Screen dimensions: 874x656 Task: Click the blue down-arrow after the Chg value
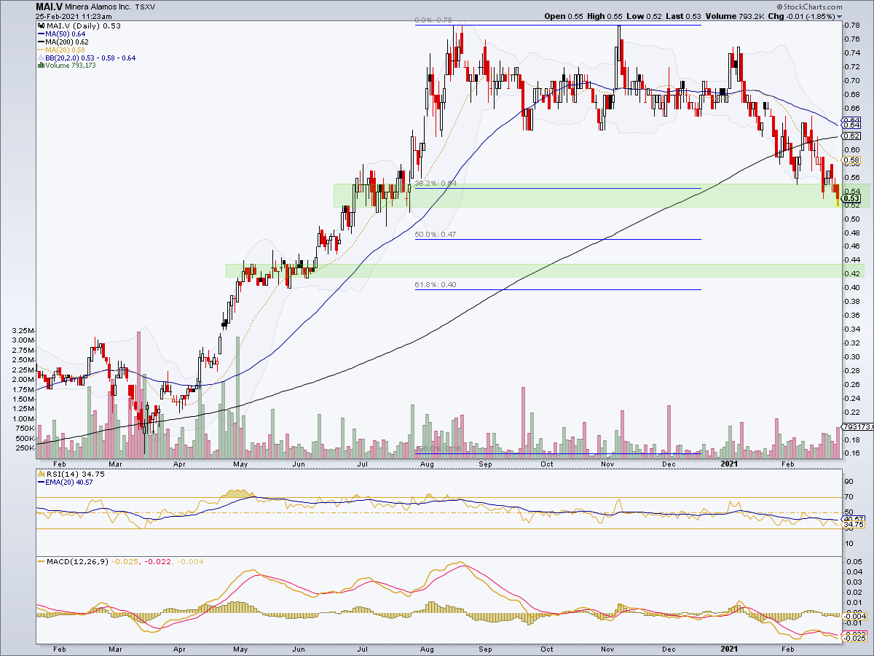click(x=840, y=17)
